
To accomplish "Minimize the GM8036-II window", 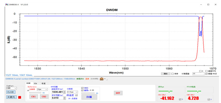I will click(x=201, y=4).
